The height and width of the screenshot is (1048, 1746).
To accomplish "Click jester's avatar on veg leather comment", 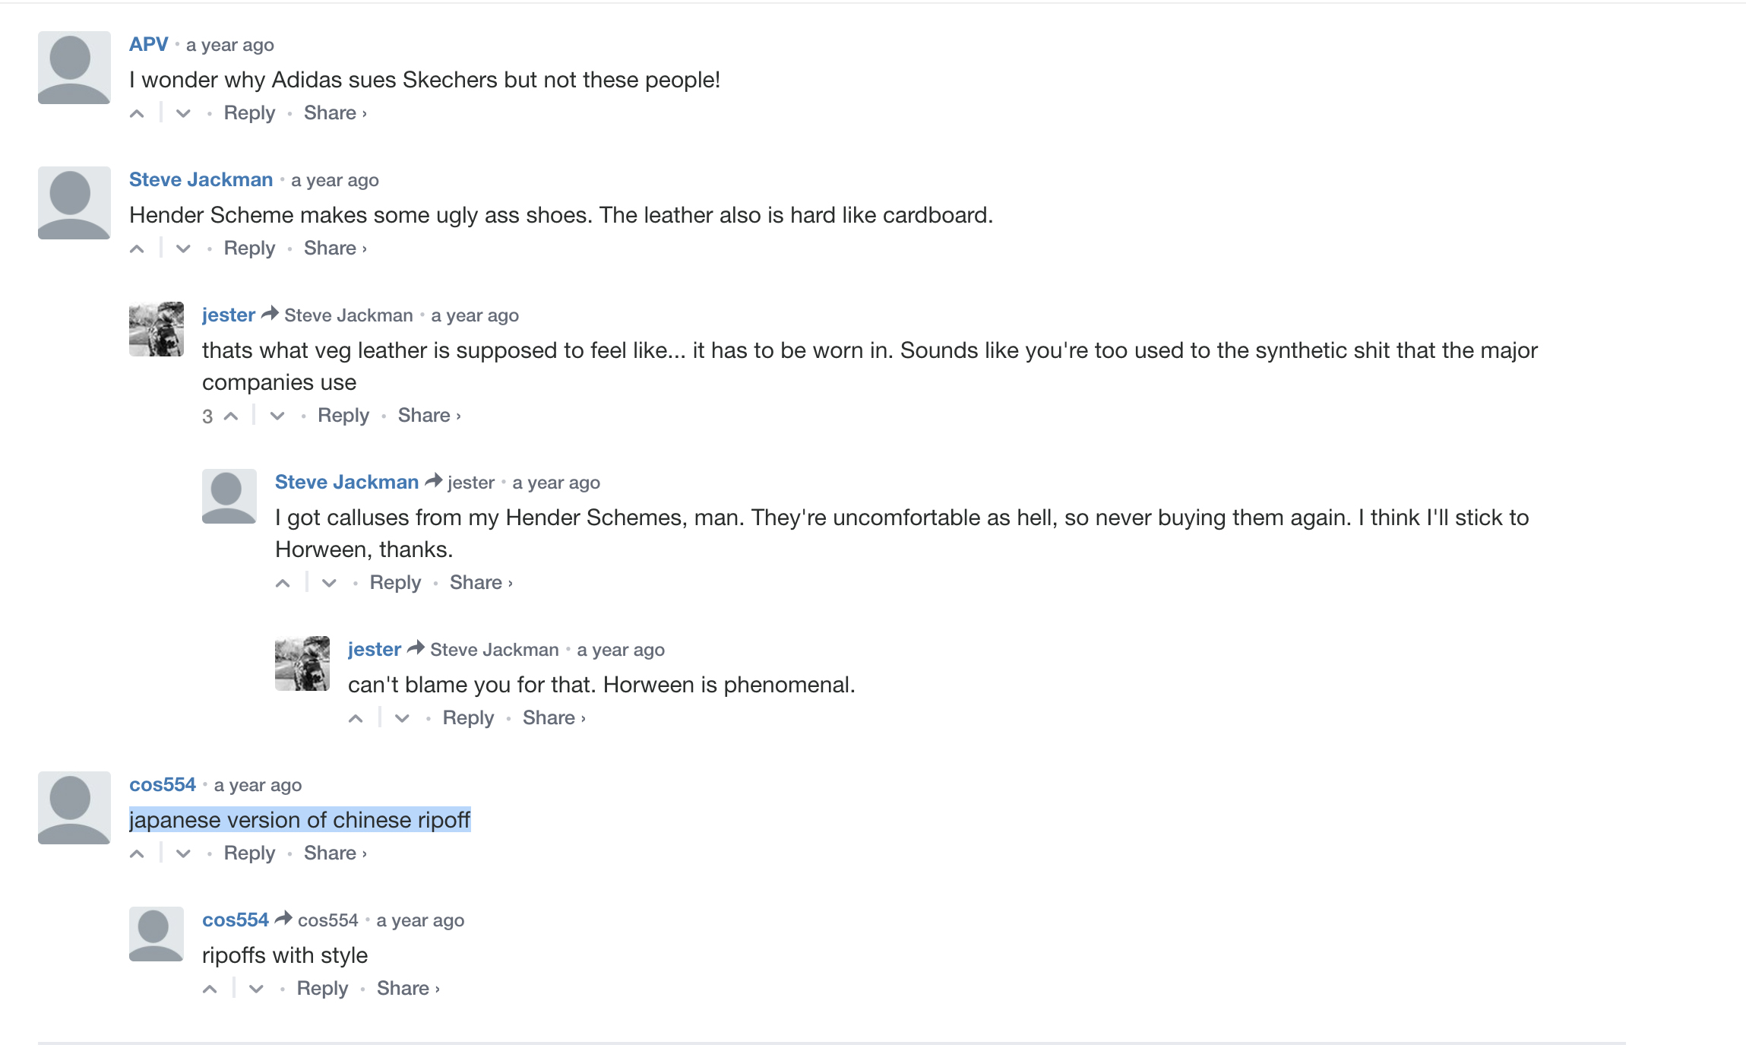I will [157, 329].
